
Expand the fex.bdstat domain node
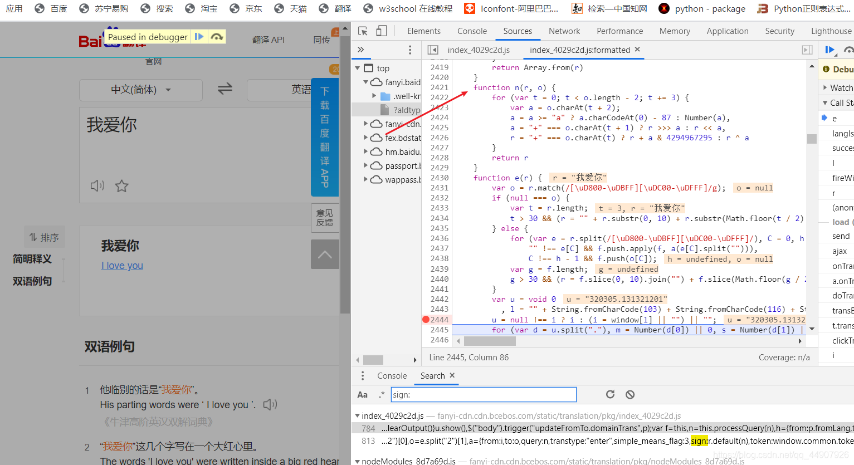tap(366, 138)
